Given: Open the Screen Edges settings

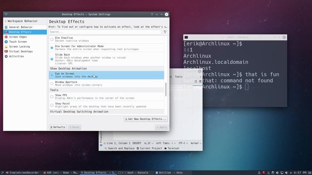Looking at the screenshot, I should [25, 37].
